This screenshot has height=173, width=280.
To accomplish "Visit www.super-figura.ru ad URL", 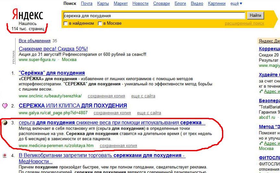I will click(x=37, y=60).
